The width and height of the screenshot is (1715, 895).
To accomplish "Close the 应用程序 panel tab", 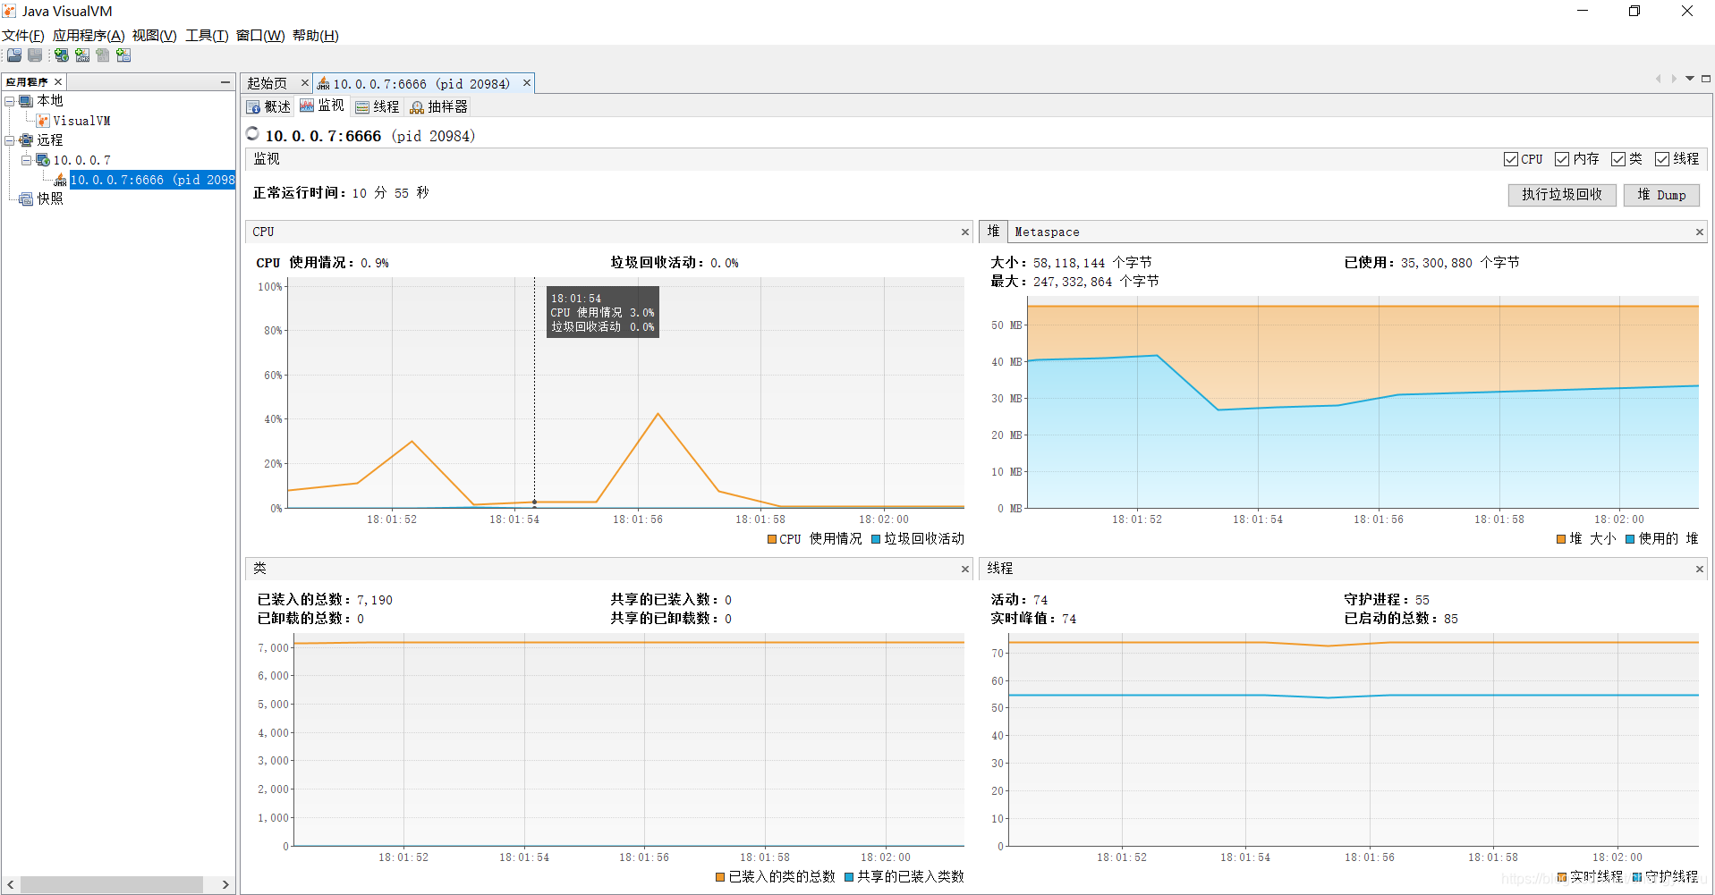I will point(58,82).
